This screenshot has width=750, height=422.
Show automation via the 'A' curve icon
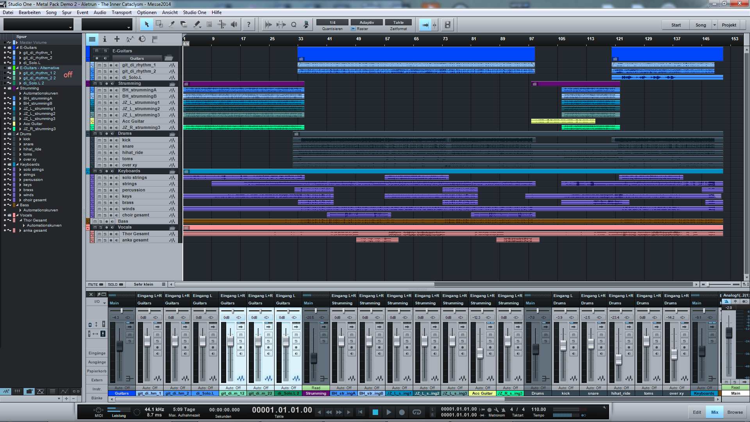tap(130, 39)
